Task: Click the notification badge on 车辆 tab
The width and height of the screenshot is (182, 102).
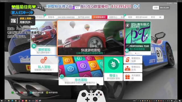Action: click(125, 15)
